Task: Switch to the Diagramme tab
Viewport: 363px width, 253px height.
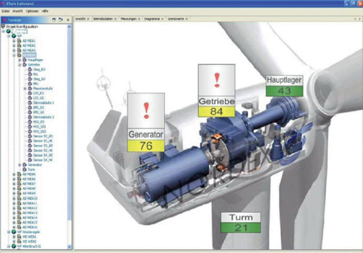Action: [x=152, y=19]
